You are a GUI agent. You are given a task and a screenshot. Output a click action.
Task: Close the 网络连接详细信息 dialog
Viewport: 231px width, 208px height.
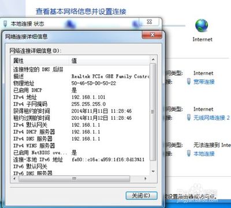coord(152,35)
